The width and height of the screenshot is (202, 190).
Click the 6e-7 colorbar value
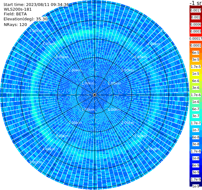click(196, 109)
